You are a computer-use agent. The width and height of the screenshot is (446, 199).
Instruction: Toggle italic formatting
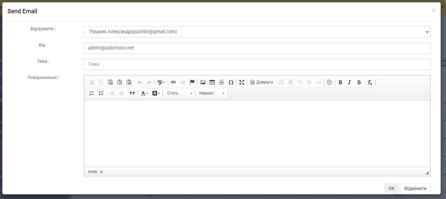(349, 82)
